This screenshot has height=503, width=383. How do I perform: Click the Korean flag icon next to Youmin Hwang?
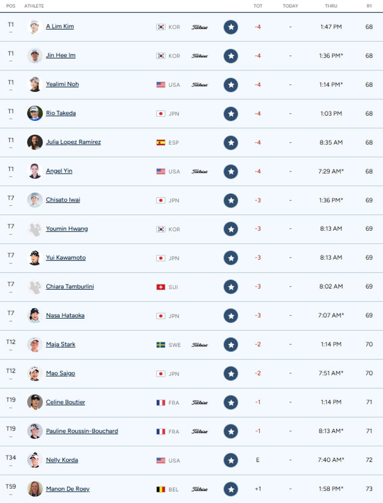(161, 229)
